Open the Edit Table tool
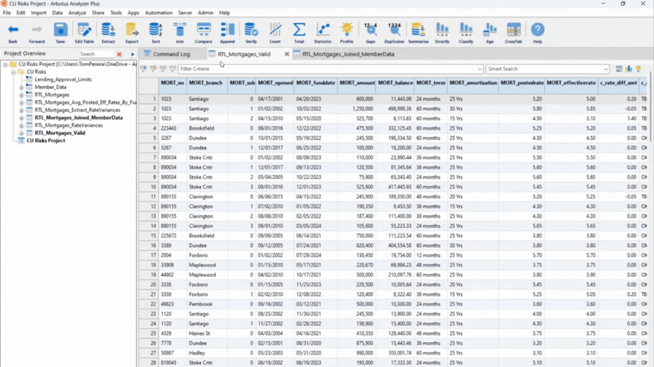654x367 pixels. tap(84, 29)
